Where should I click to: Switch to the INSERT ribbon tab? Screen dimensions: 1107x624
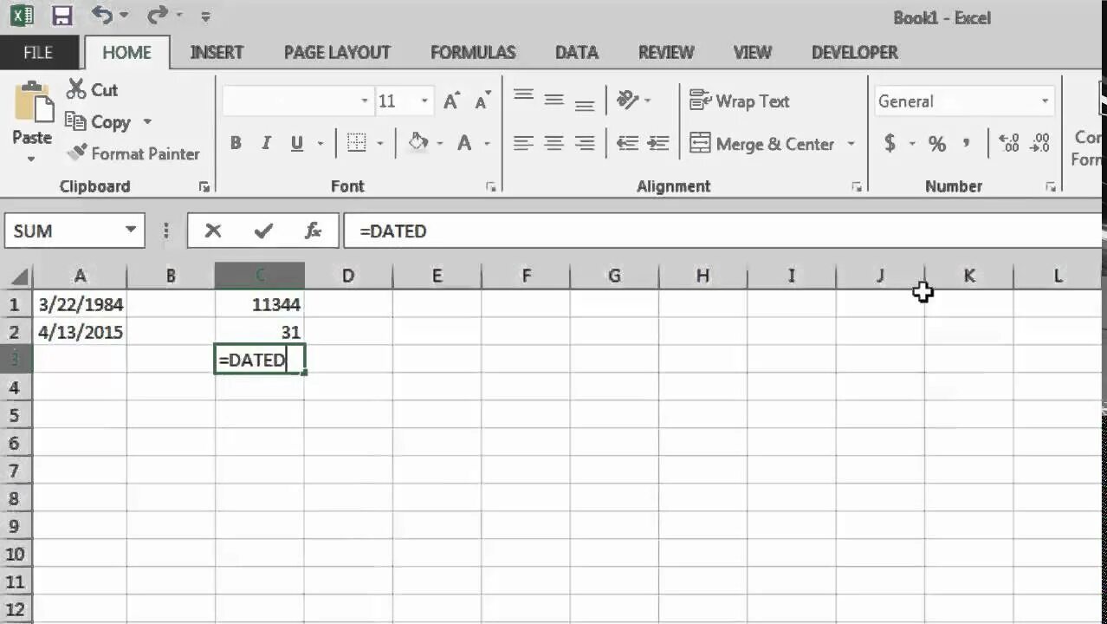click(217, 53)
